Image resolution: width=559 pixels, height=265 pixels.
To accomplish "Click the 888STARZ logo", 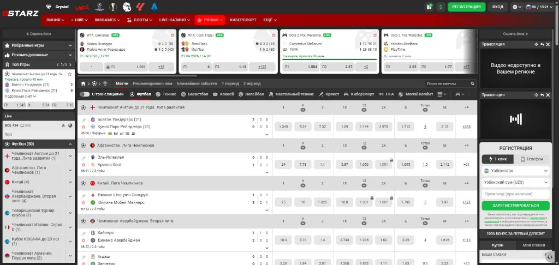I will pyautogui.click(x=20, y=14).
